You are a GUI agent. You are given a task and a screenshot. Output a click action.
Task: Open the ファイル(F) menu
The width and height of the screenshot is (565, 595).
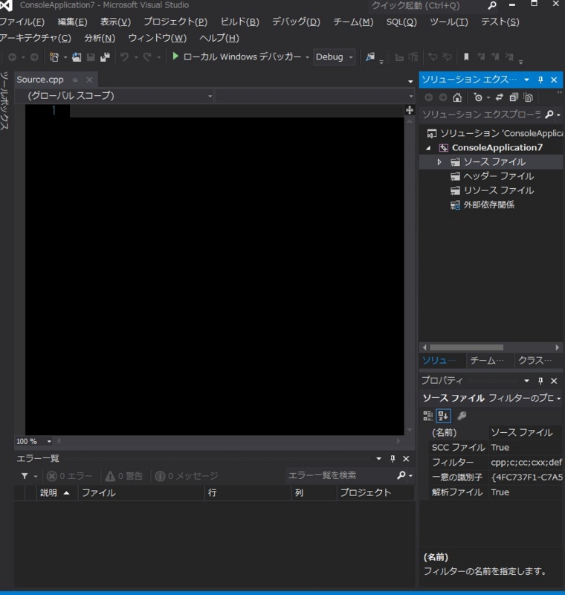pyautogui.click(x=22, y=22)
